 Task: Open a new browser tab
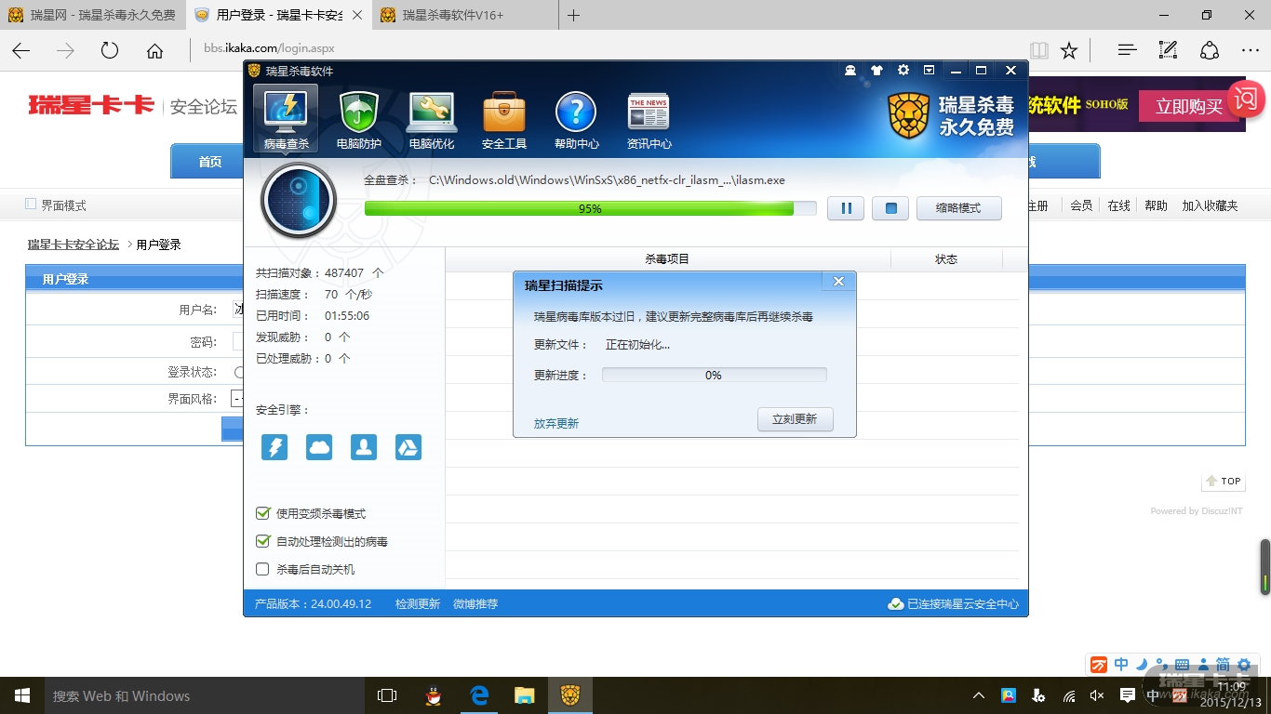click(x=573, y=15)
